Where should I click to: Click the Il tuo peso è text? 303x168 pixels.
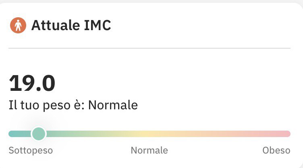[47, 105]
